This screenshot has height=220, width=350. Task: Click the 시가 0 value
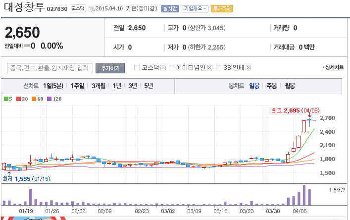tap(130, 47)
